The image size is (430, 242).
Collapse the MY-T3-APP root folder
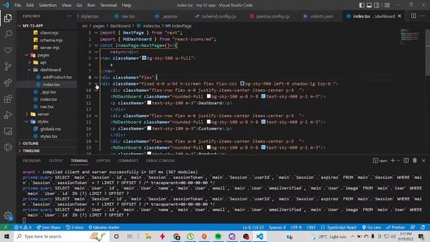[x=19, y=26]
